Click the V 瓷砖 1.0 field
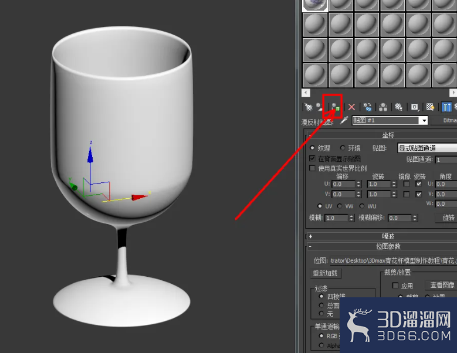 (379, 194)
